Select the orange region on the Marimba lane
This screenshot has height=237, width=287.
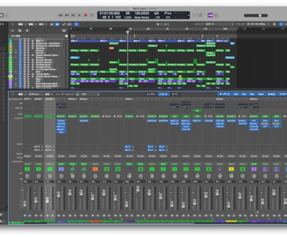pyautogui.click(x=112, y=48)
